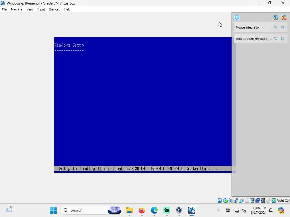Open the View menu
The height and width of the screenshot is (217, 290).
point(30,9)
